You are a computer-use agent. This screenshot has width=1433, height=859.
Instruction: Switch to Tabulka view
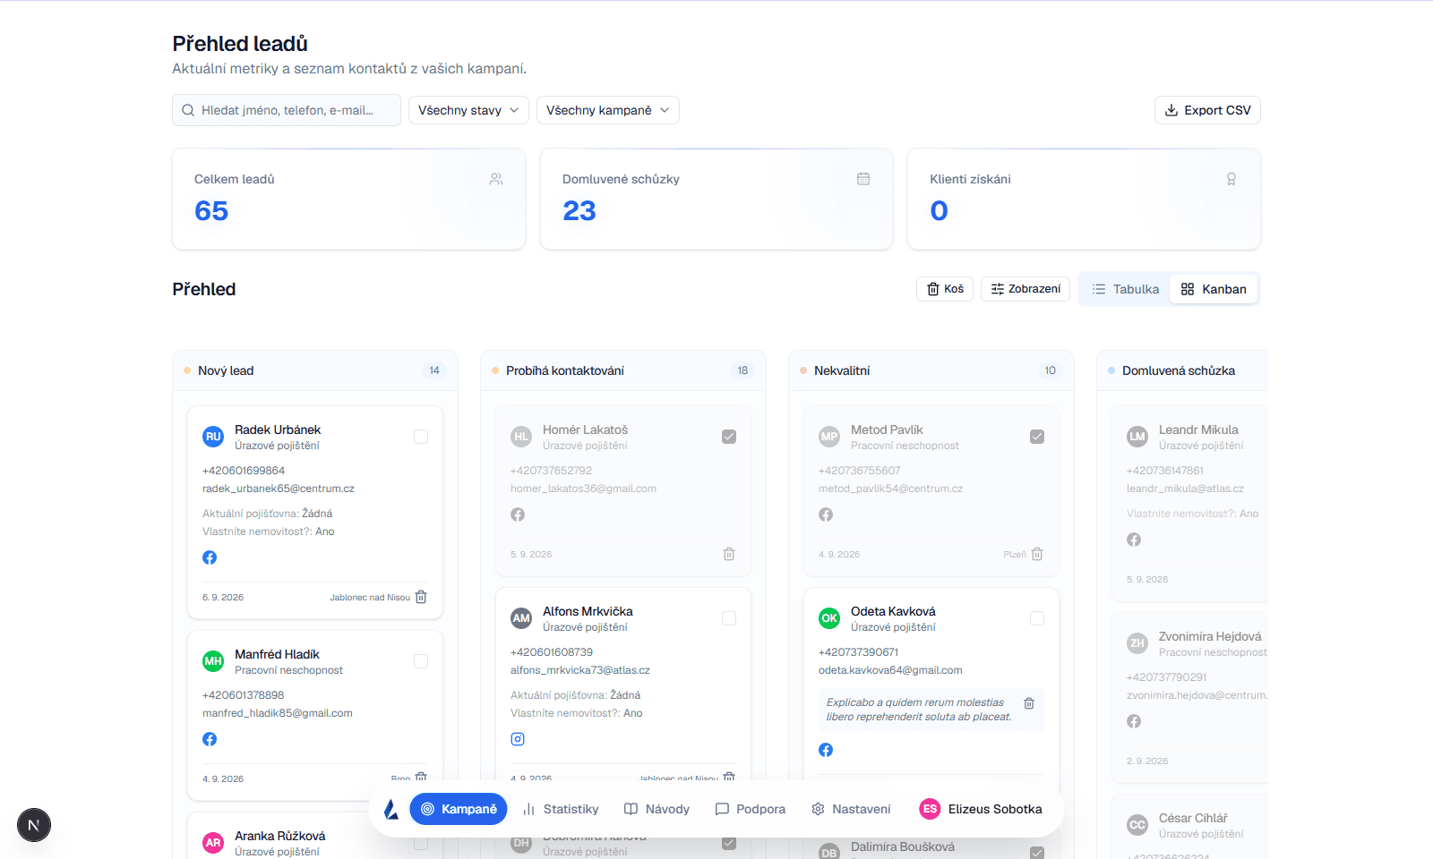(x=1125, y=289)
